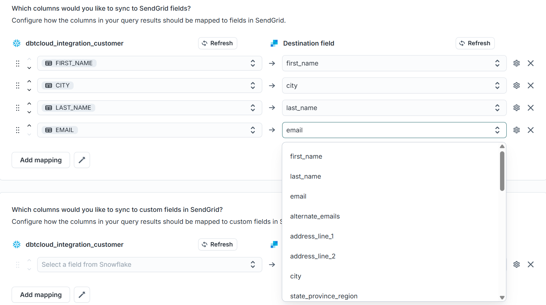The height and width of the screenshot is (305, 546).
Task: Click drag handle of FIRST_NAME row
Action: (x=18, y=63)
